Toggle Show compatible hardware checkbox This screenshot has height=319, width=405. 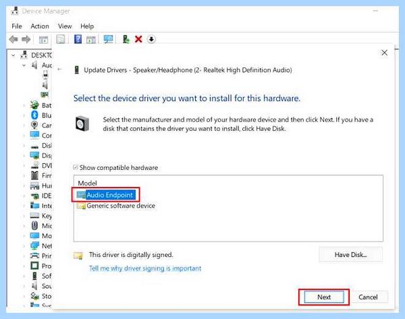click(x=76, y=167)
